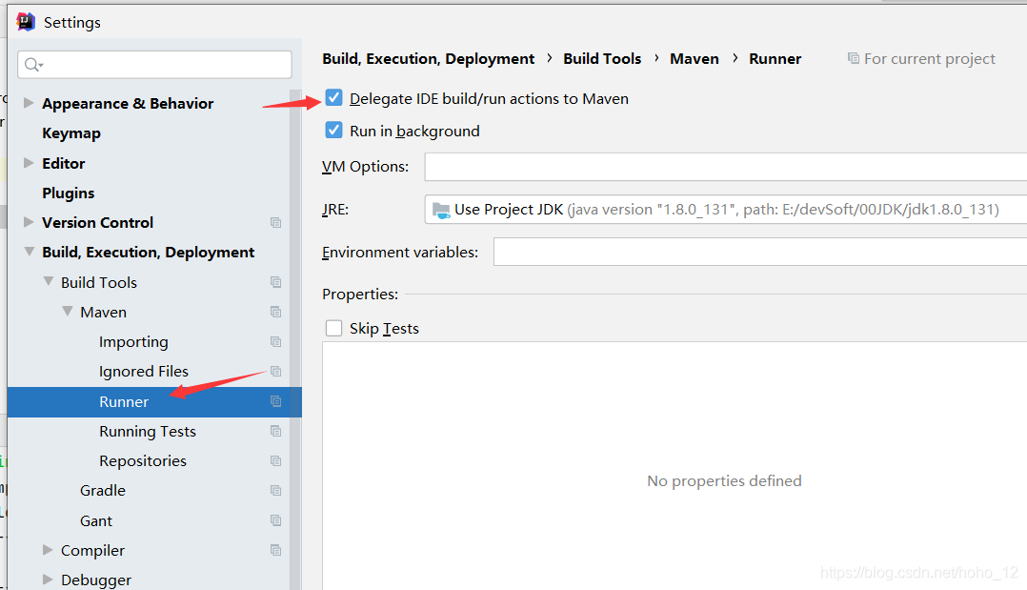Viewport: 1027px width, 590px height.
Task: Click project-level icon next to Running Tests
Action: click(275, 432)
